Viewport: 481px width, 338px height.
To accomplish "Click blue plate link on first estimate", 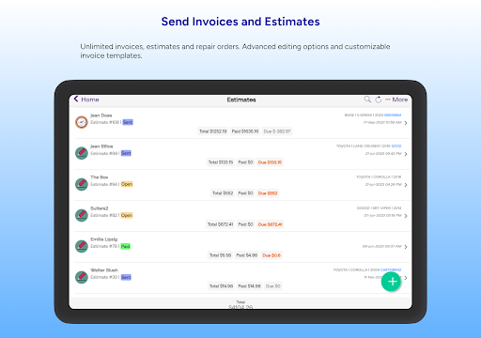I will pyautogui.click(x=393, y=115).
